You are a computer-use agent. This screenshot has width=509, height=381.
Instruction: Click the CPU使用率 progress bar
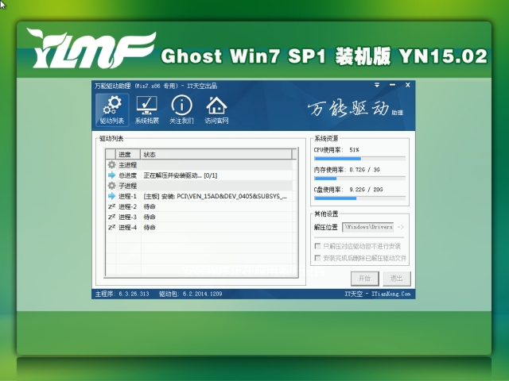click(359, 159)
